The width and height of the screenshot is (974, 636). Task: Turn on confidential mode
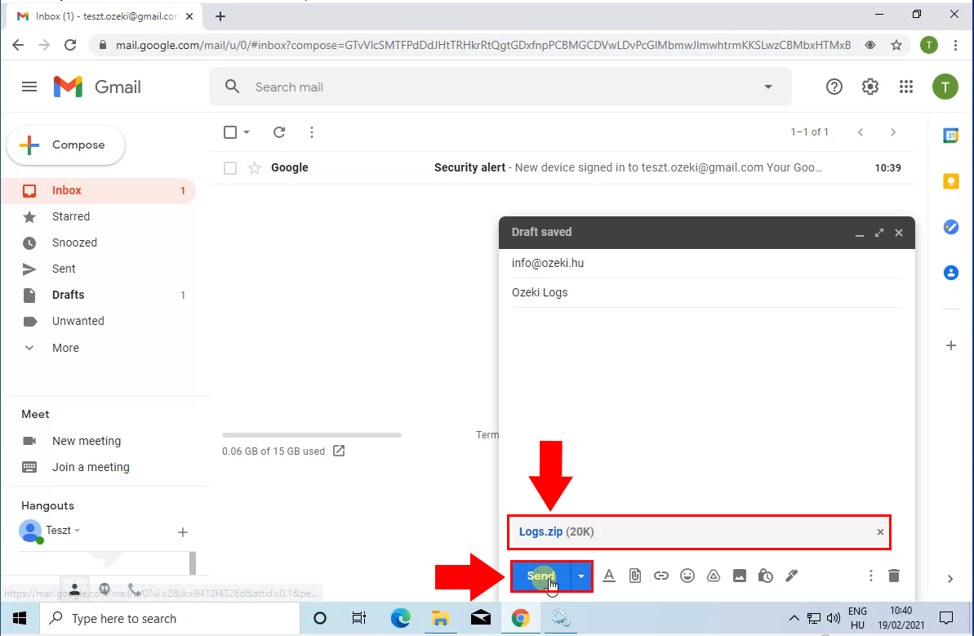coord(766,576)
